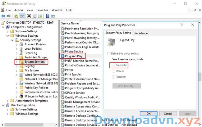The height and width of the screenshot is (127, 202).
Task: Select the Disabled startup mode radio
Action: (113, 77)
